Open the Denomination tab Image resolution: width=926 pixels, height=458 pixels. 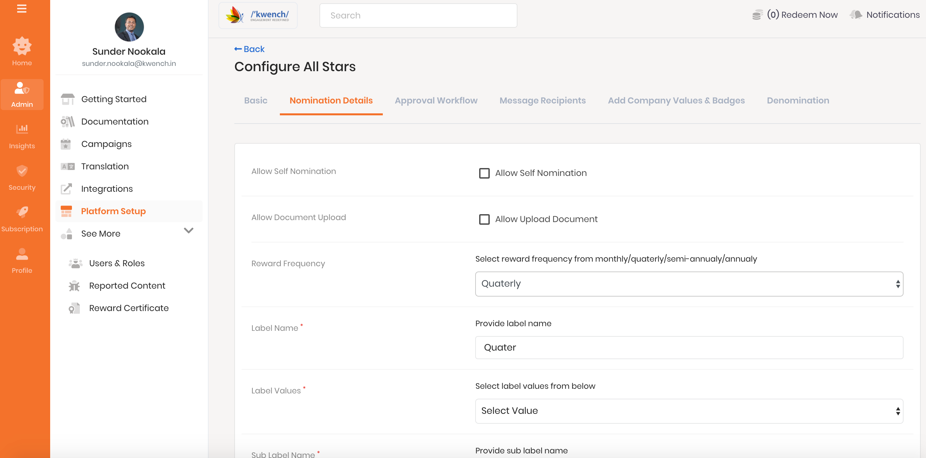(x=797, y=100)
